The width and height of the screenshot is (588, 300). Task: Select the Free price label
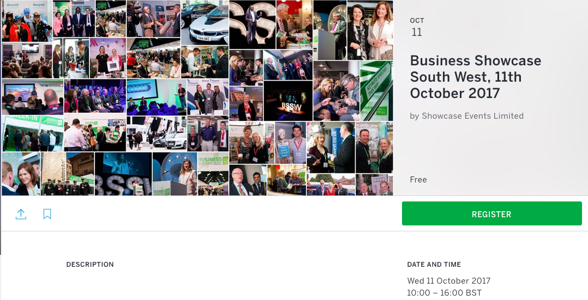point(418,180)
